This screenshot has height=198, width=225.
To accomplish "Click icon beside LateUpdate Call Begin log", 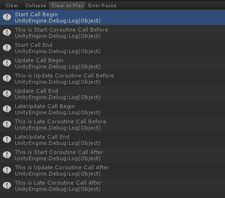I will [x=7, y=109].
